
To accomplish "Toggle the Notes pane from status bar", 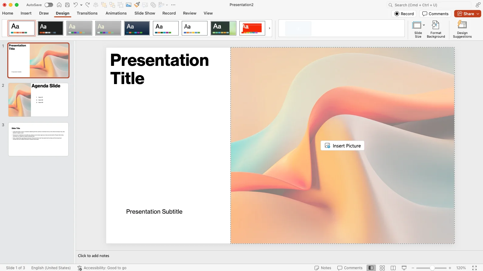I will tap(323, 268).
